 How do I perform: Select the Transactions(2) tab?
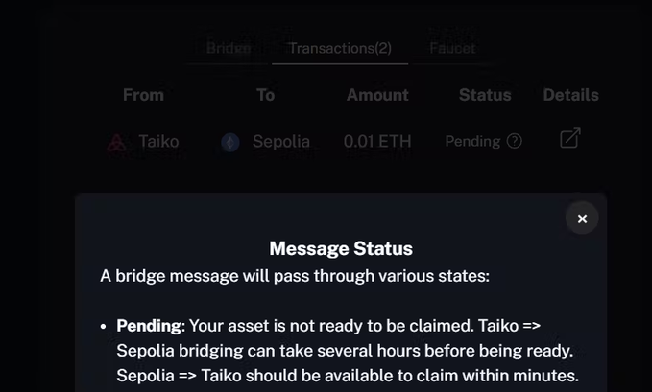[x=340, y=48]
